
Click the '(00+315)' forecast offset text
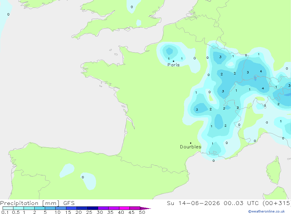click(277, 203)
